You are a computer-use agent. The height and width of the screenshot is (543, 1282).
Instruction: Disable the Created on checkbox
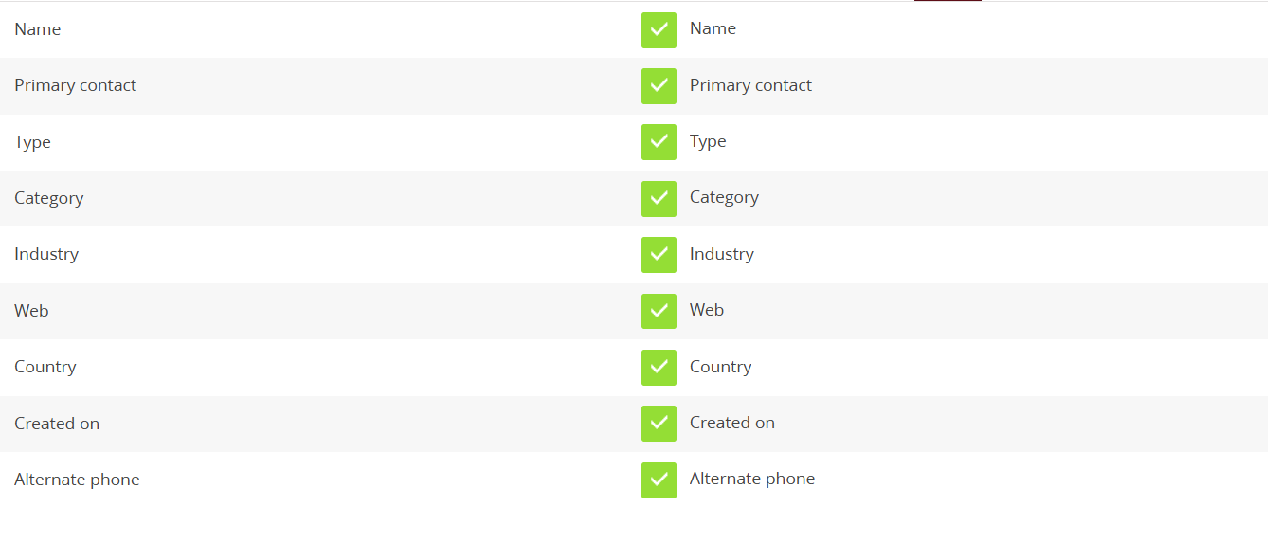click(659, 424)
